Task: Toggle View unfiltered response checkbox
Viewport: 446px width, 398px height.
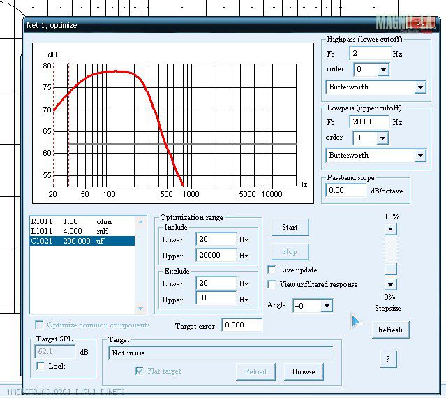Action: click(272, 284)
